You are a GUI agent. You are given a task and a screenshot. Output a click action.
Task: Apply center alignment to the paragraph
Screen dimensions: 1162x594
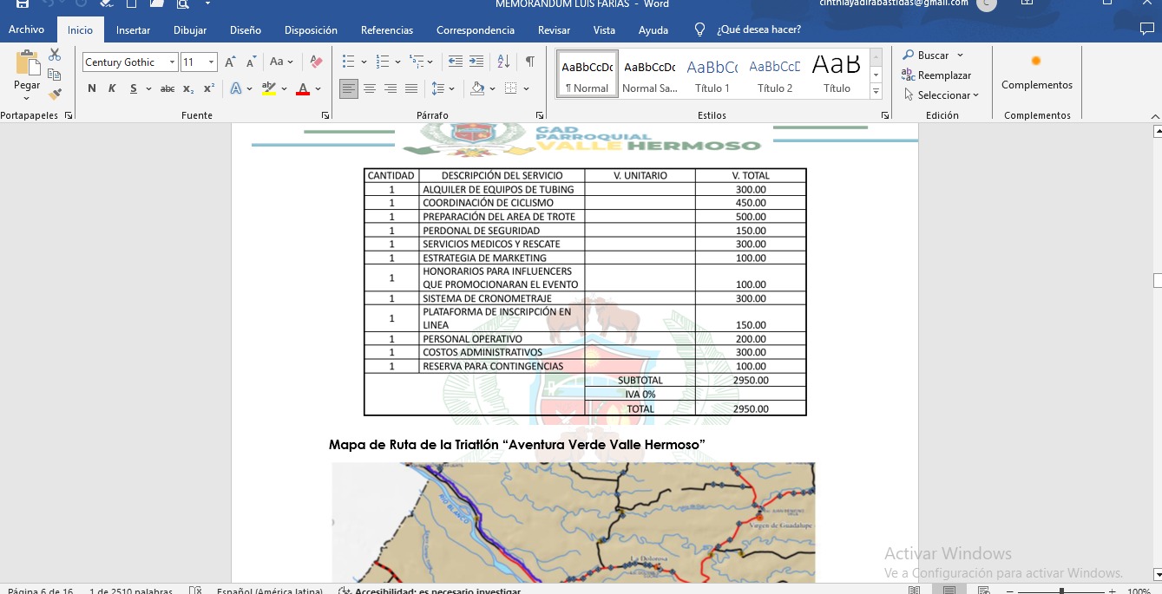pos(370,88)
